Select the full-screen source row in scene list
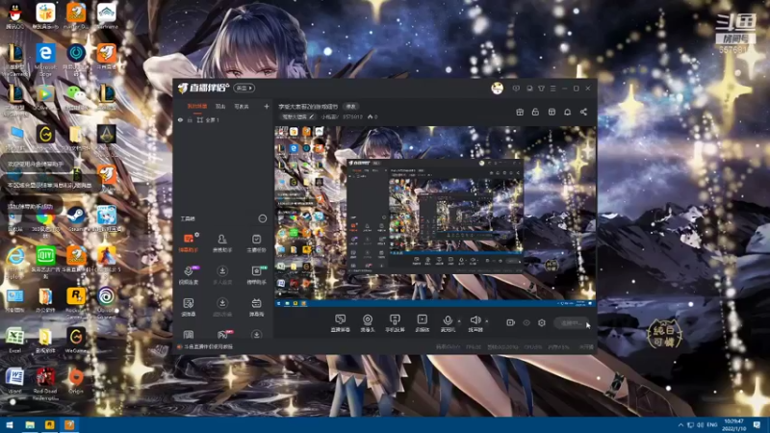The height and width of the screenshot is (433, 770). (224, 119)
